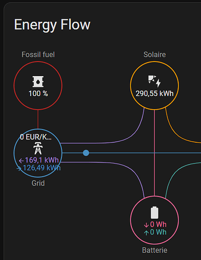Open the 290,55 kWh solar production value

click(x=154, y=94)
